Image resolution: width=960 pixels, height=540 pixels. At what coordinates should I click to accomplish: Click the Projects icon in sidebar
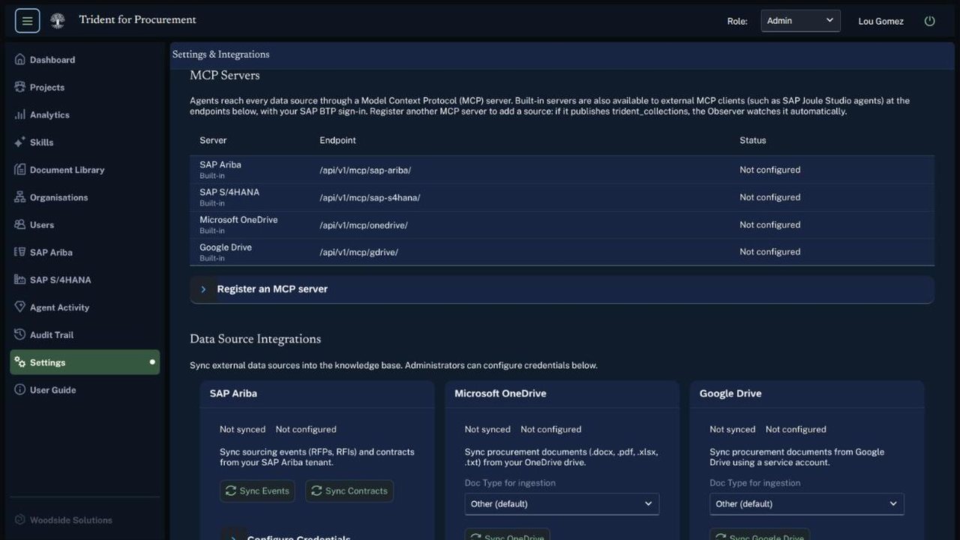point(20,87)
